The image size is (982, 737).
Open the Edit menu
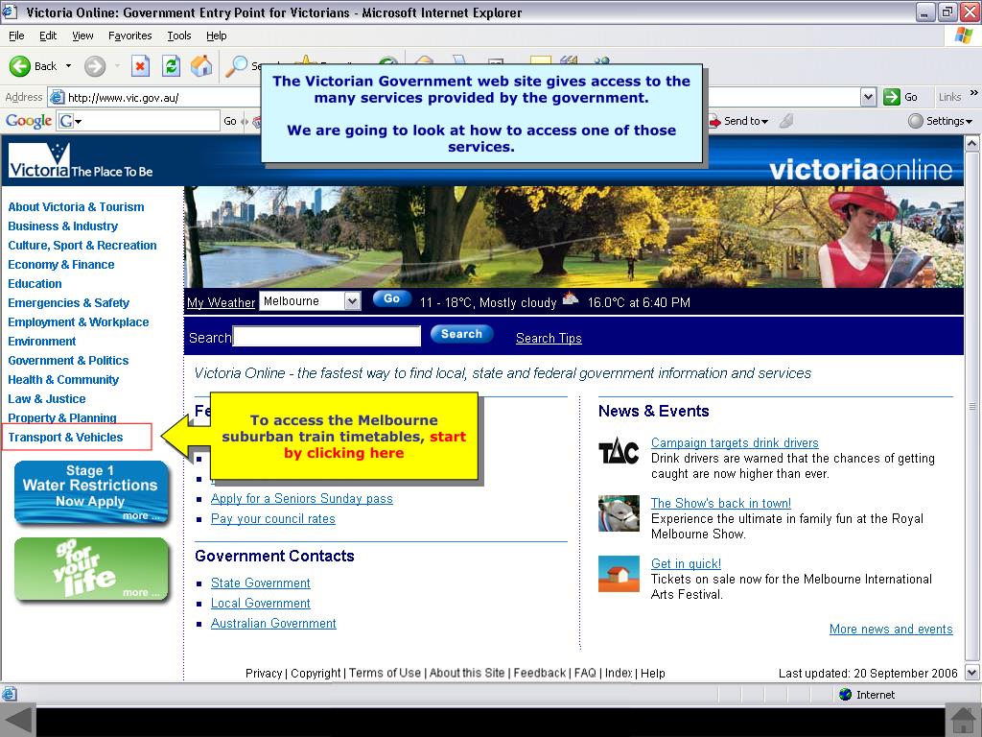48,36
